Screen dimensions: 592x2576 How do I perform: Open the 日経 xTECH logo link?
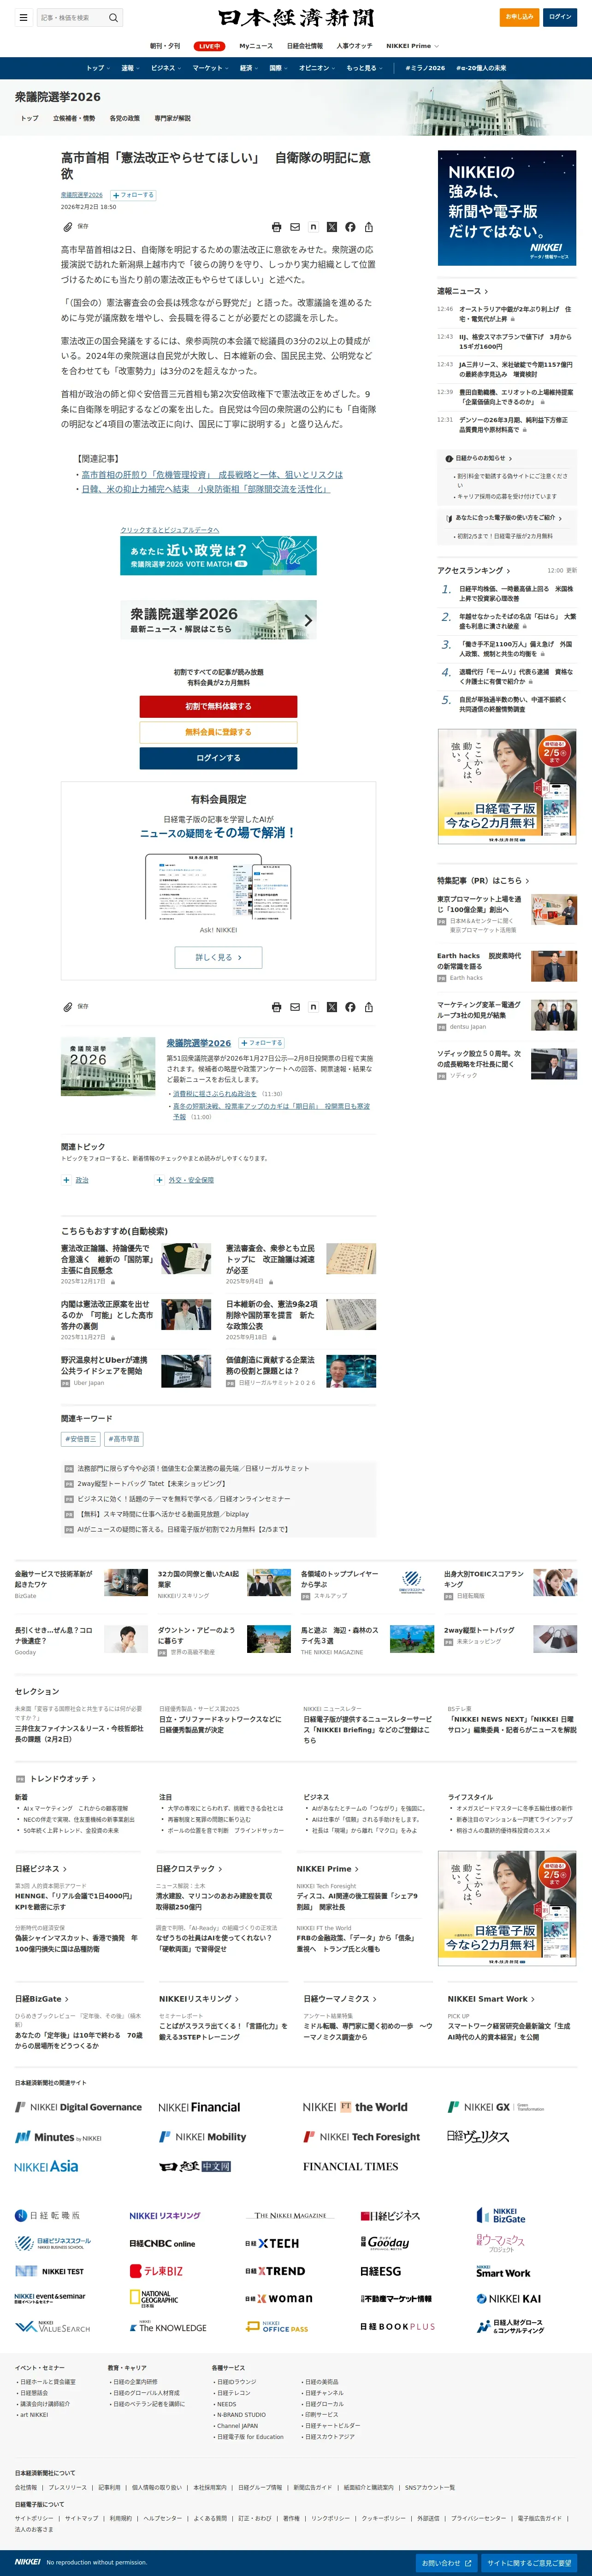tap(272, 2243)
